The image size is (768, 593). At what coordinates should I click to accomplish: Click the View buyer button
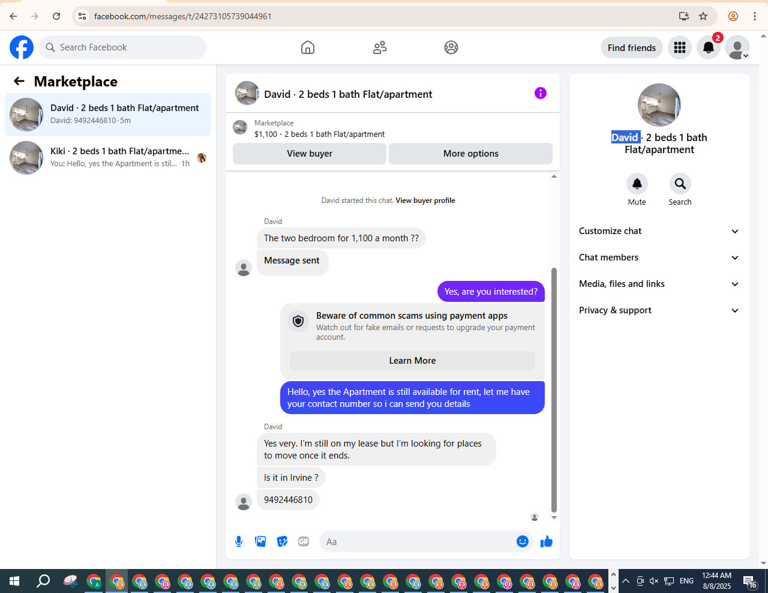(310, 154)
